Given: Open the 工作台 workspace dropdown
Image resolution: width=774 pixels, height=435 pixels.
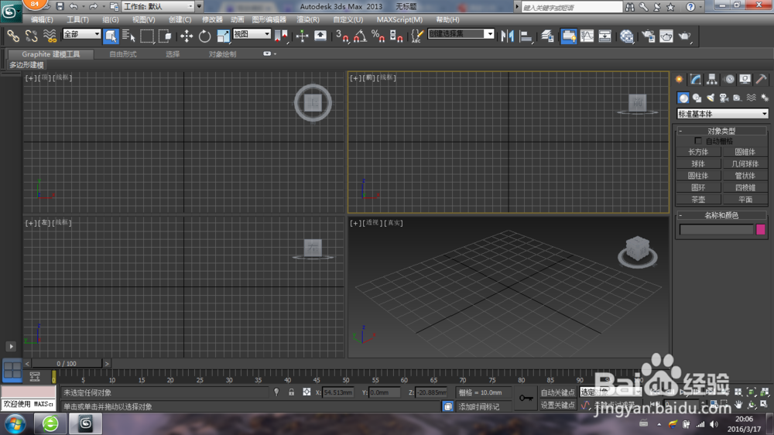Looking at the screenshot, I should click(x=159, y=6).
